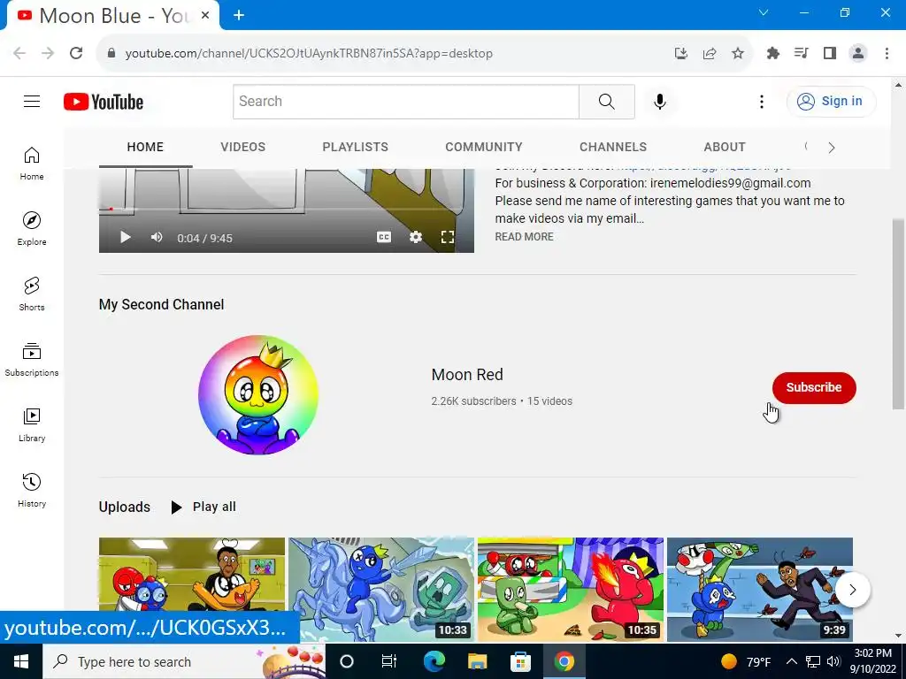Open Chrome three-dot menu
The height and width of the screenshot is (679, 906).
coord(887,53)
